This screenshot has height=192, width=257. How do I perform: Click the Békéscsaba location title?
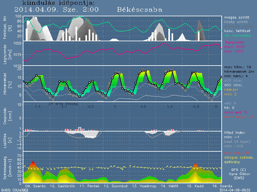140,10
